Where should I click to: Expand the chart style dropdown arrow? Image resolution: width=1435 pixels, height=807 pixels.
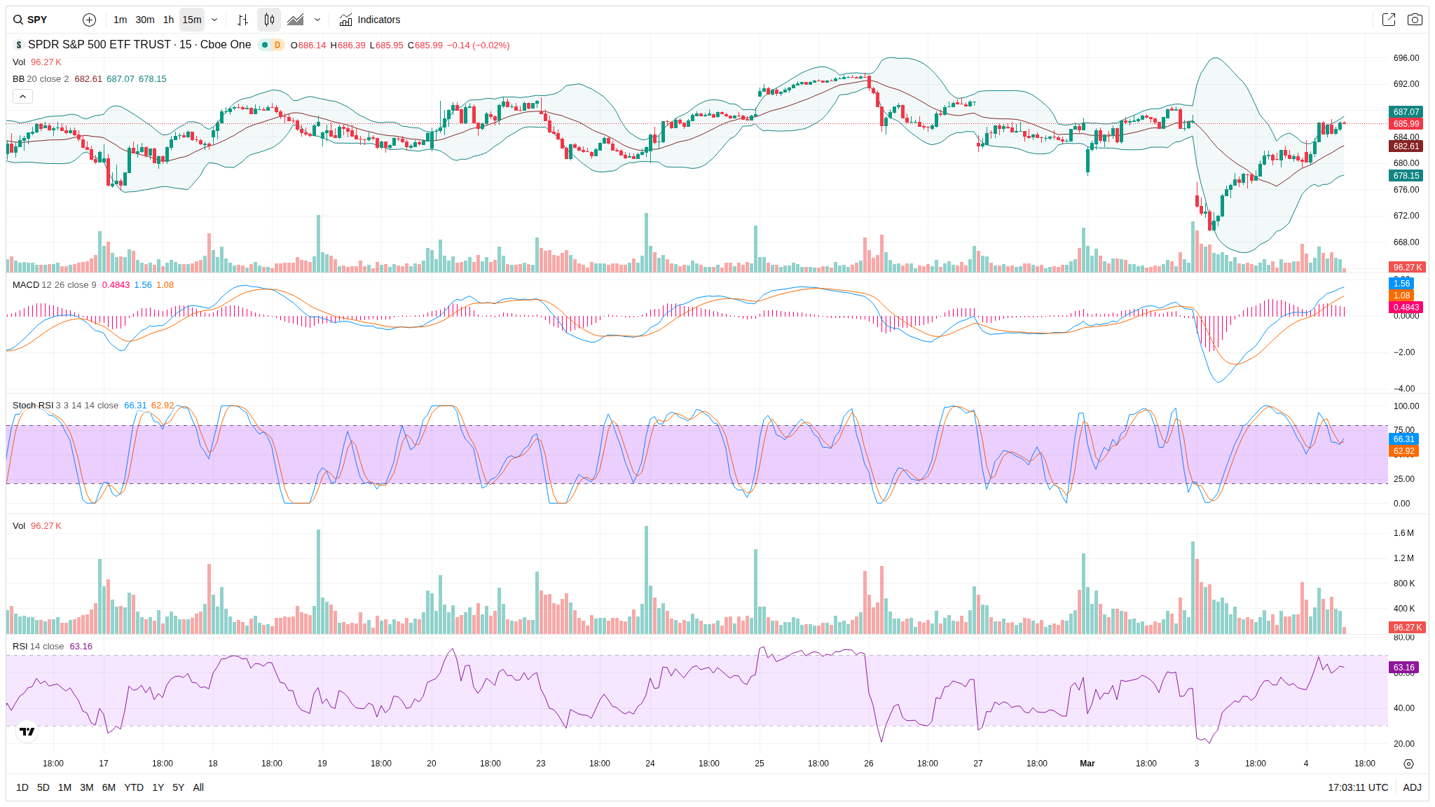(x=317, y=20)
